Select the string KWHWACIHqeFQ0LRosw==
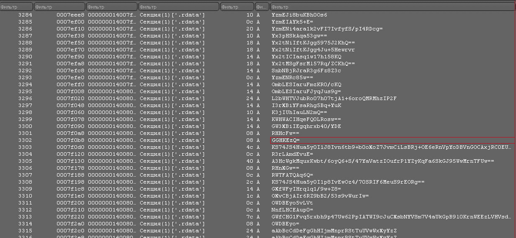Image resolution: width=516 pixels, height=238 pixels. pos(306,119)
